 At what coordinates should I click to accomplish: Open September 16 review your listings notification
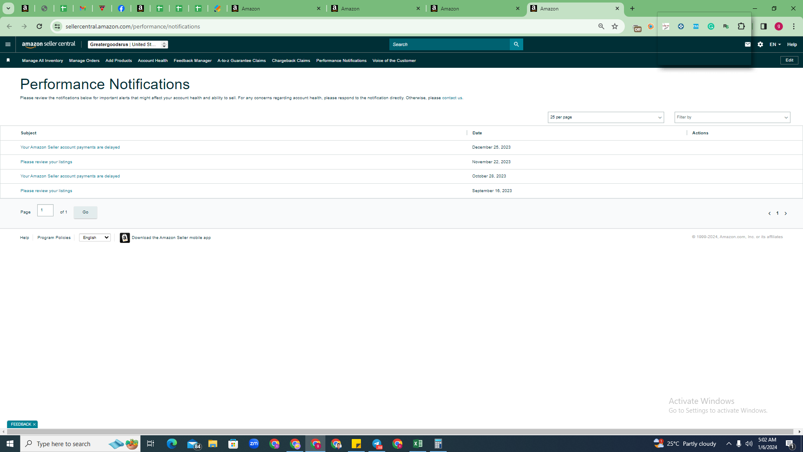pos(46,191)
